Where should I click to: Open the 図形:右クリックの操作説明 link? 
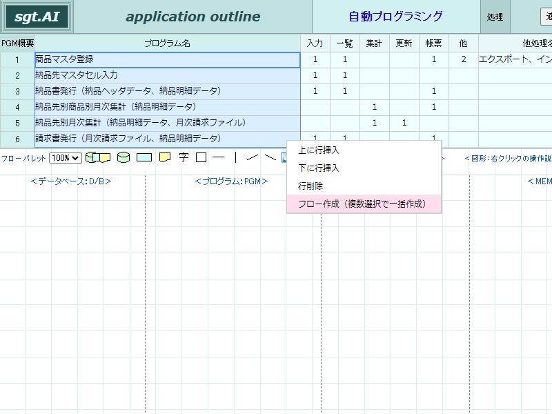pyautogui.click(x=508, y=159)
